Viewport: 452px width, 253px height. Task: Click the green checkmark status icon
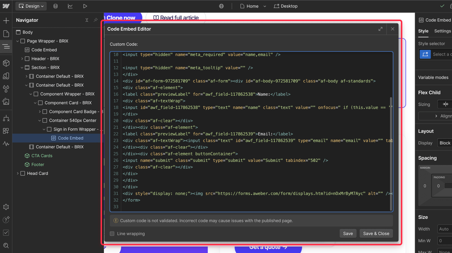[x=442, y=6]
